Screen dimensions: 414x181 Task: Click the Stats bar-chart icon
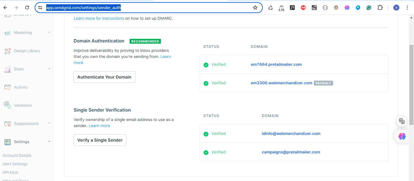[7, 69]
